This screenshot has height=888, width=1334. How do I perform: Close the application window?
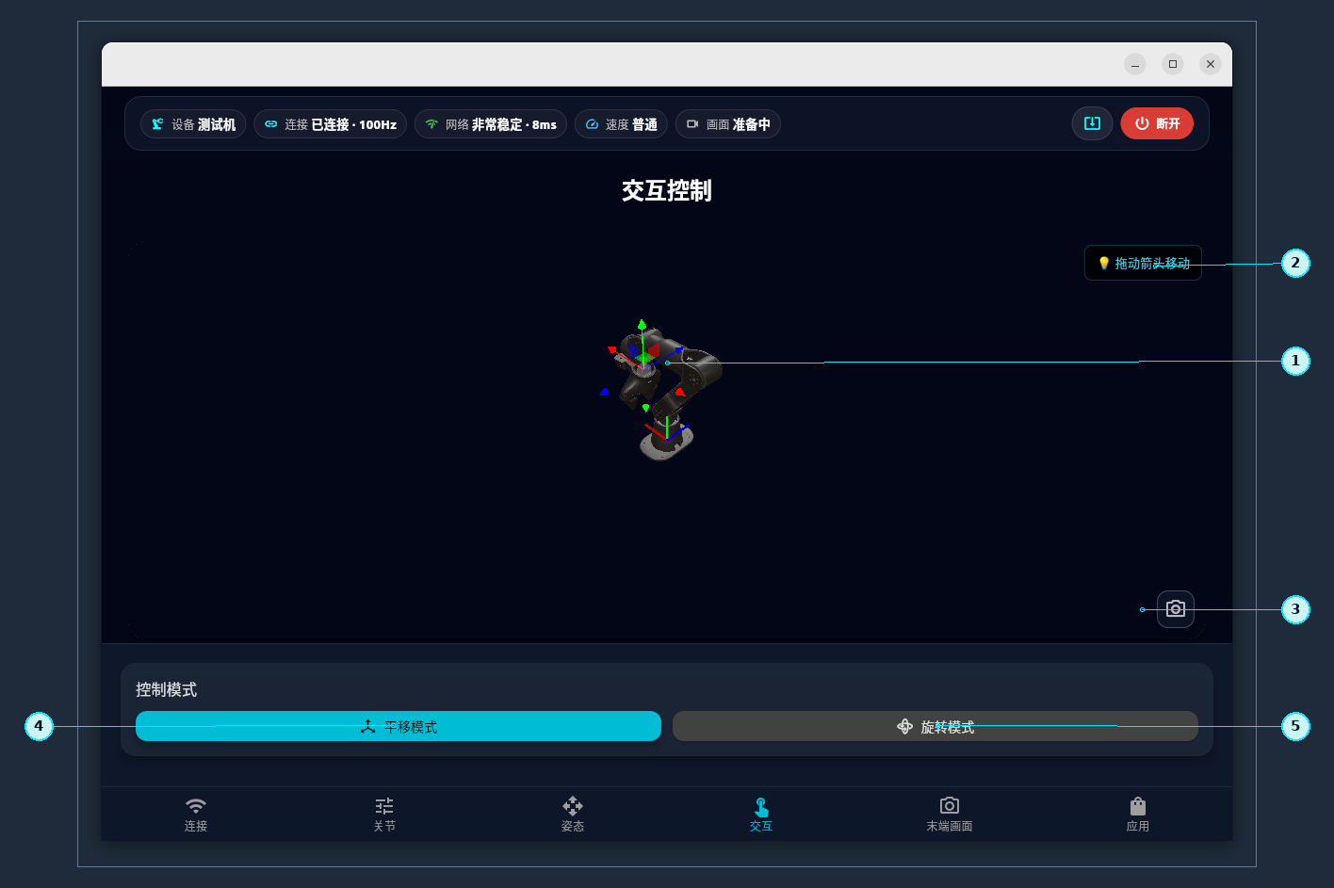point(1211,64)
